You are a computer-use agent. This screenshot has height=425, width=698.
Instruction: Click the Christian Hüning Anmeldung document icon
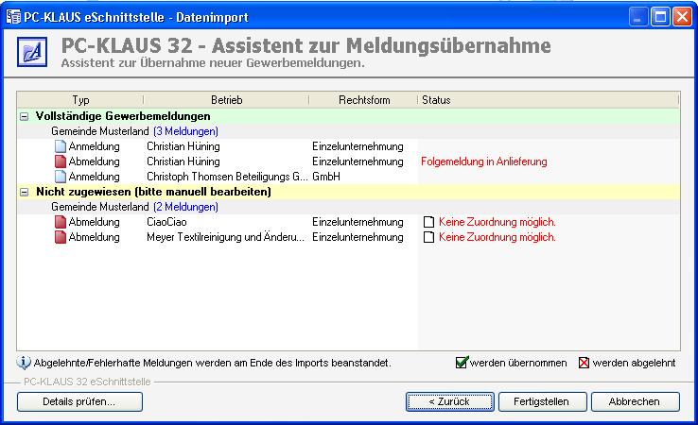[x=61, y=146]
